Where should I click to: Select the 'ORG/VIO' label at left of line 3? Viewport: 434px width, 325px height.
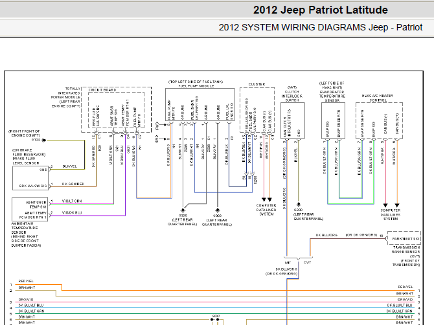click(x=26, y=300)
